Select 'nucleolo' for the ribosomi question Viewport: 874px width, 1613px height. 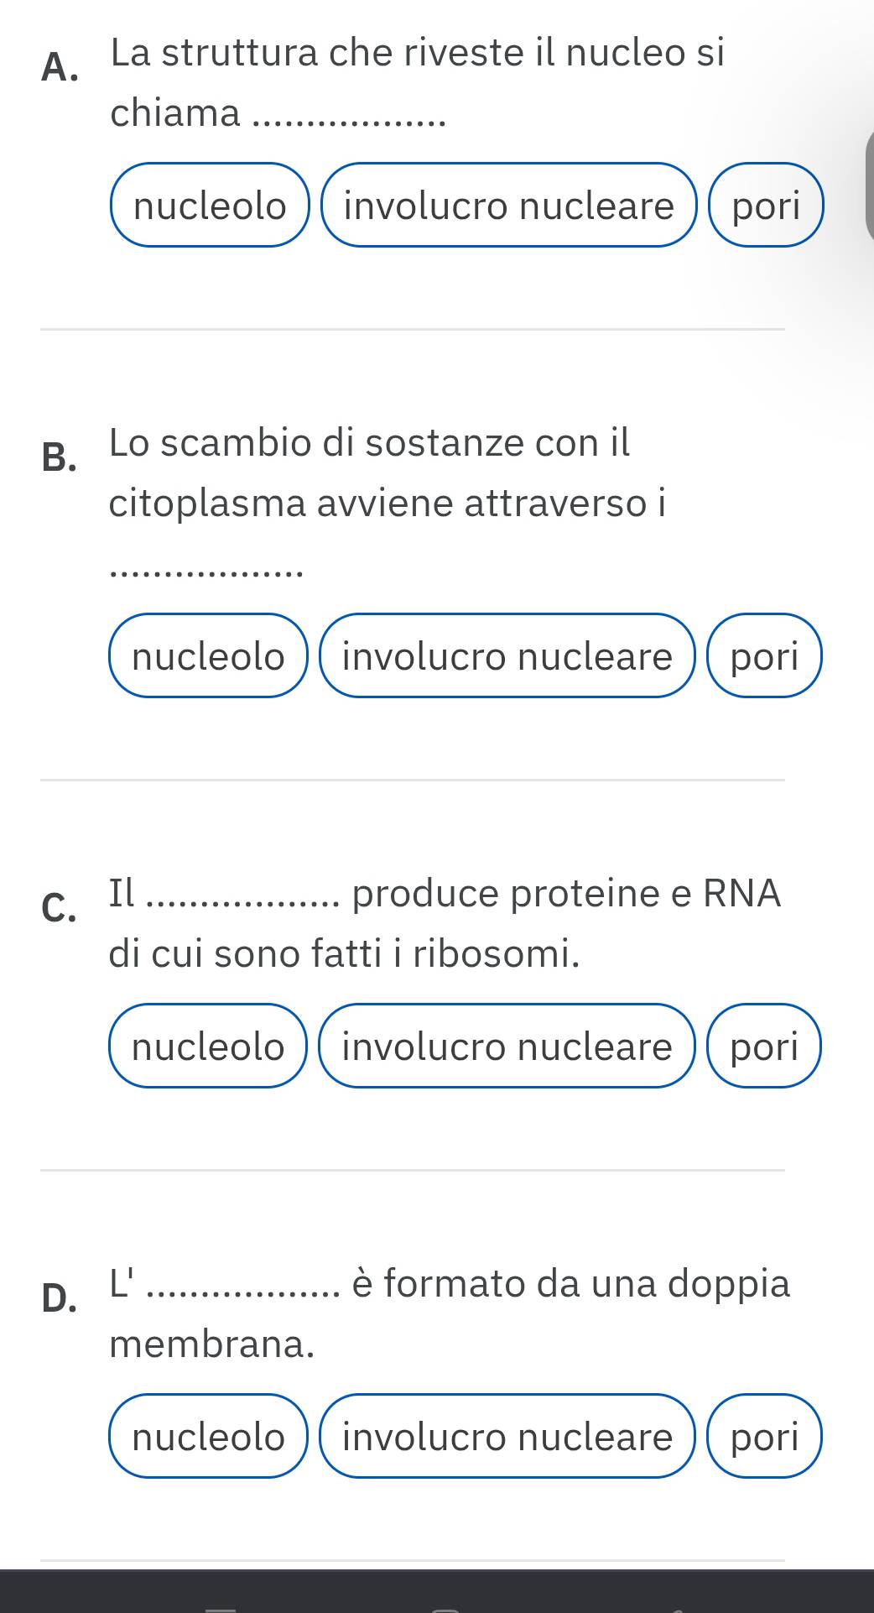pos(208,1046)
